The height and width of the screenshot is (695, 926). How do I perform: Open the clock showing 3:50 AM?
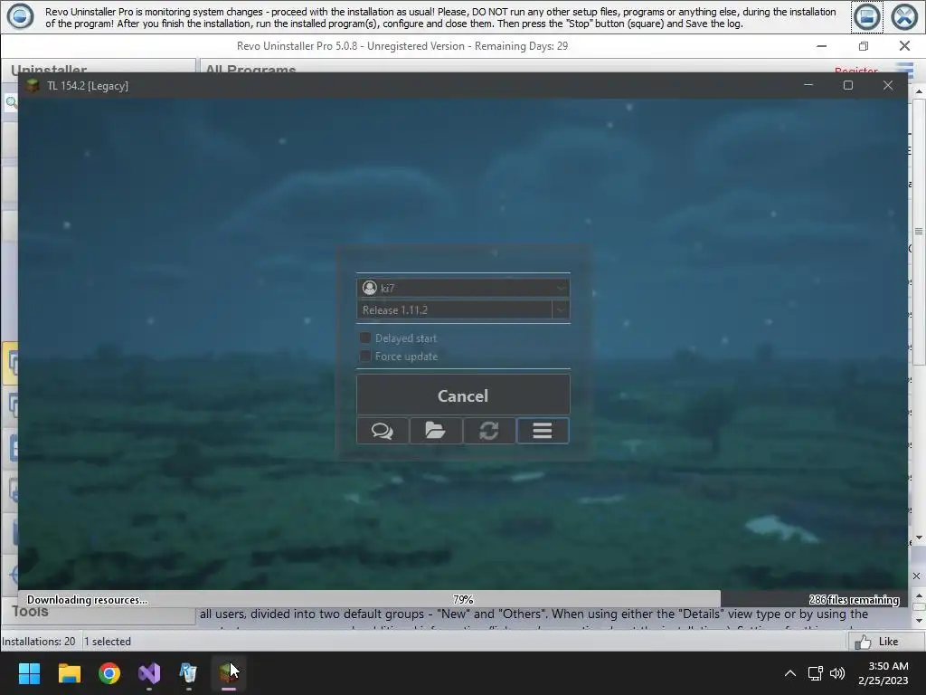tap(883, 673)
